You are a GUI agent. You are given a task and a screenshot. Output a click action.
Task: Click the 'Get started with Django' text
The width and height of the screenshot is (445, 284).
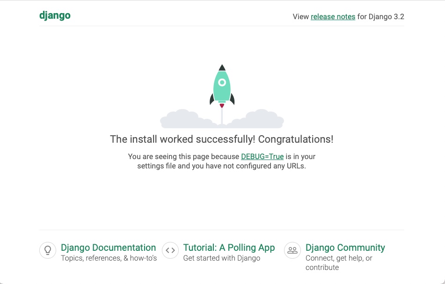click(222, 258)
